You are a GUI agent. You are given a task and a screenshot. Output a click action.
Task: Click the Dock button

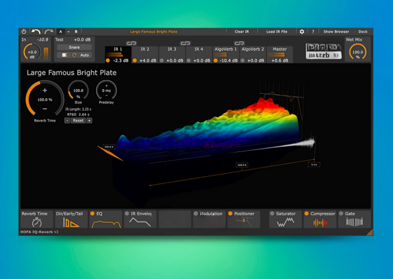click(x=363, y=32)
